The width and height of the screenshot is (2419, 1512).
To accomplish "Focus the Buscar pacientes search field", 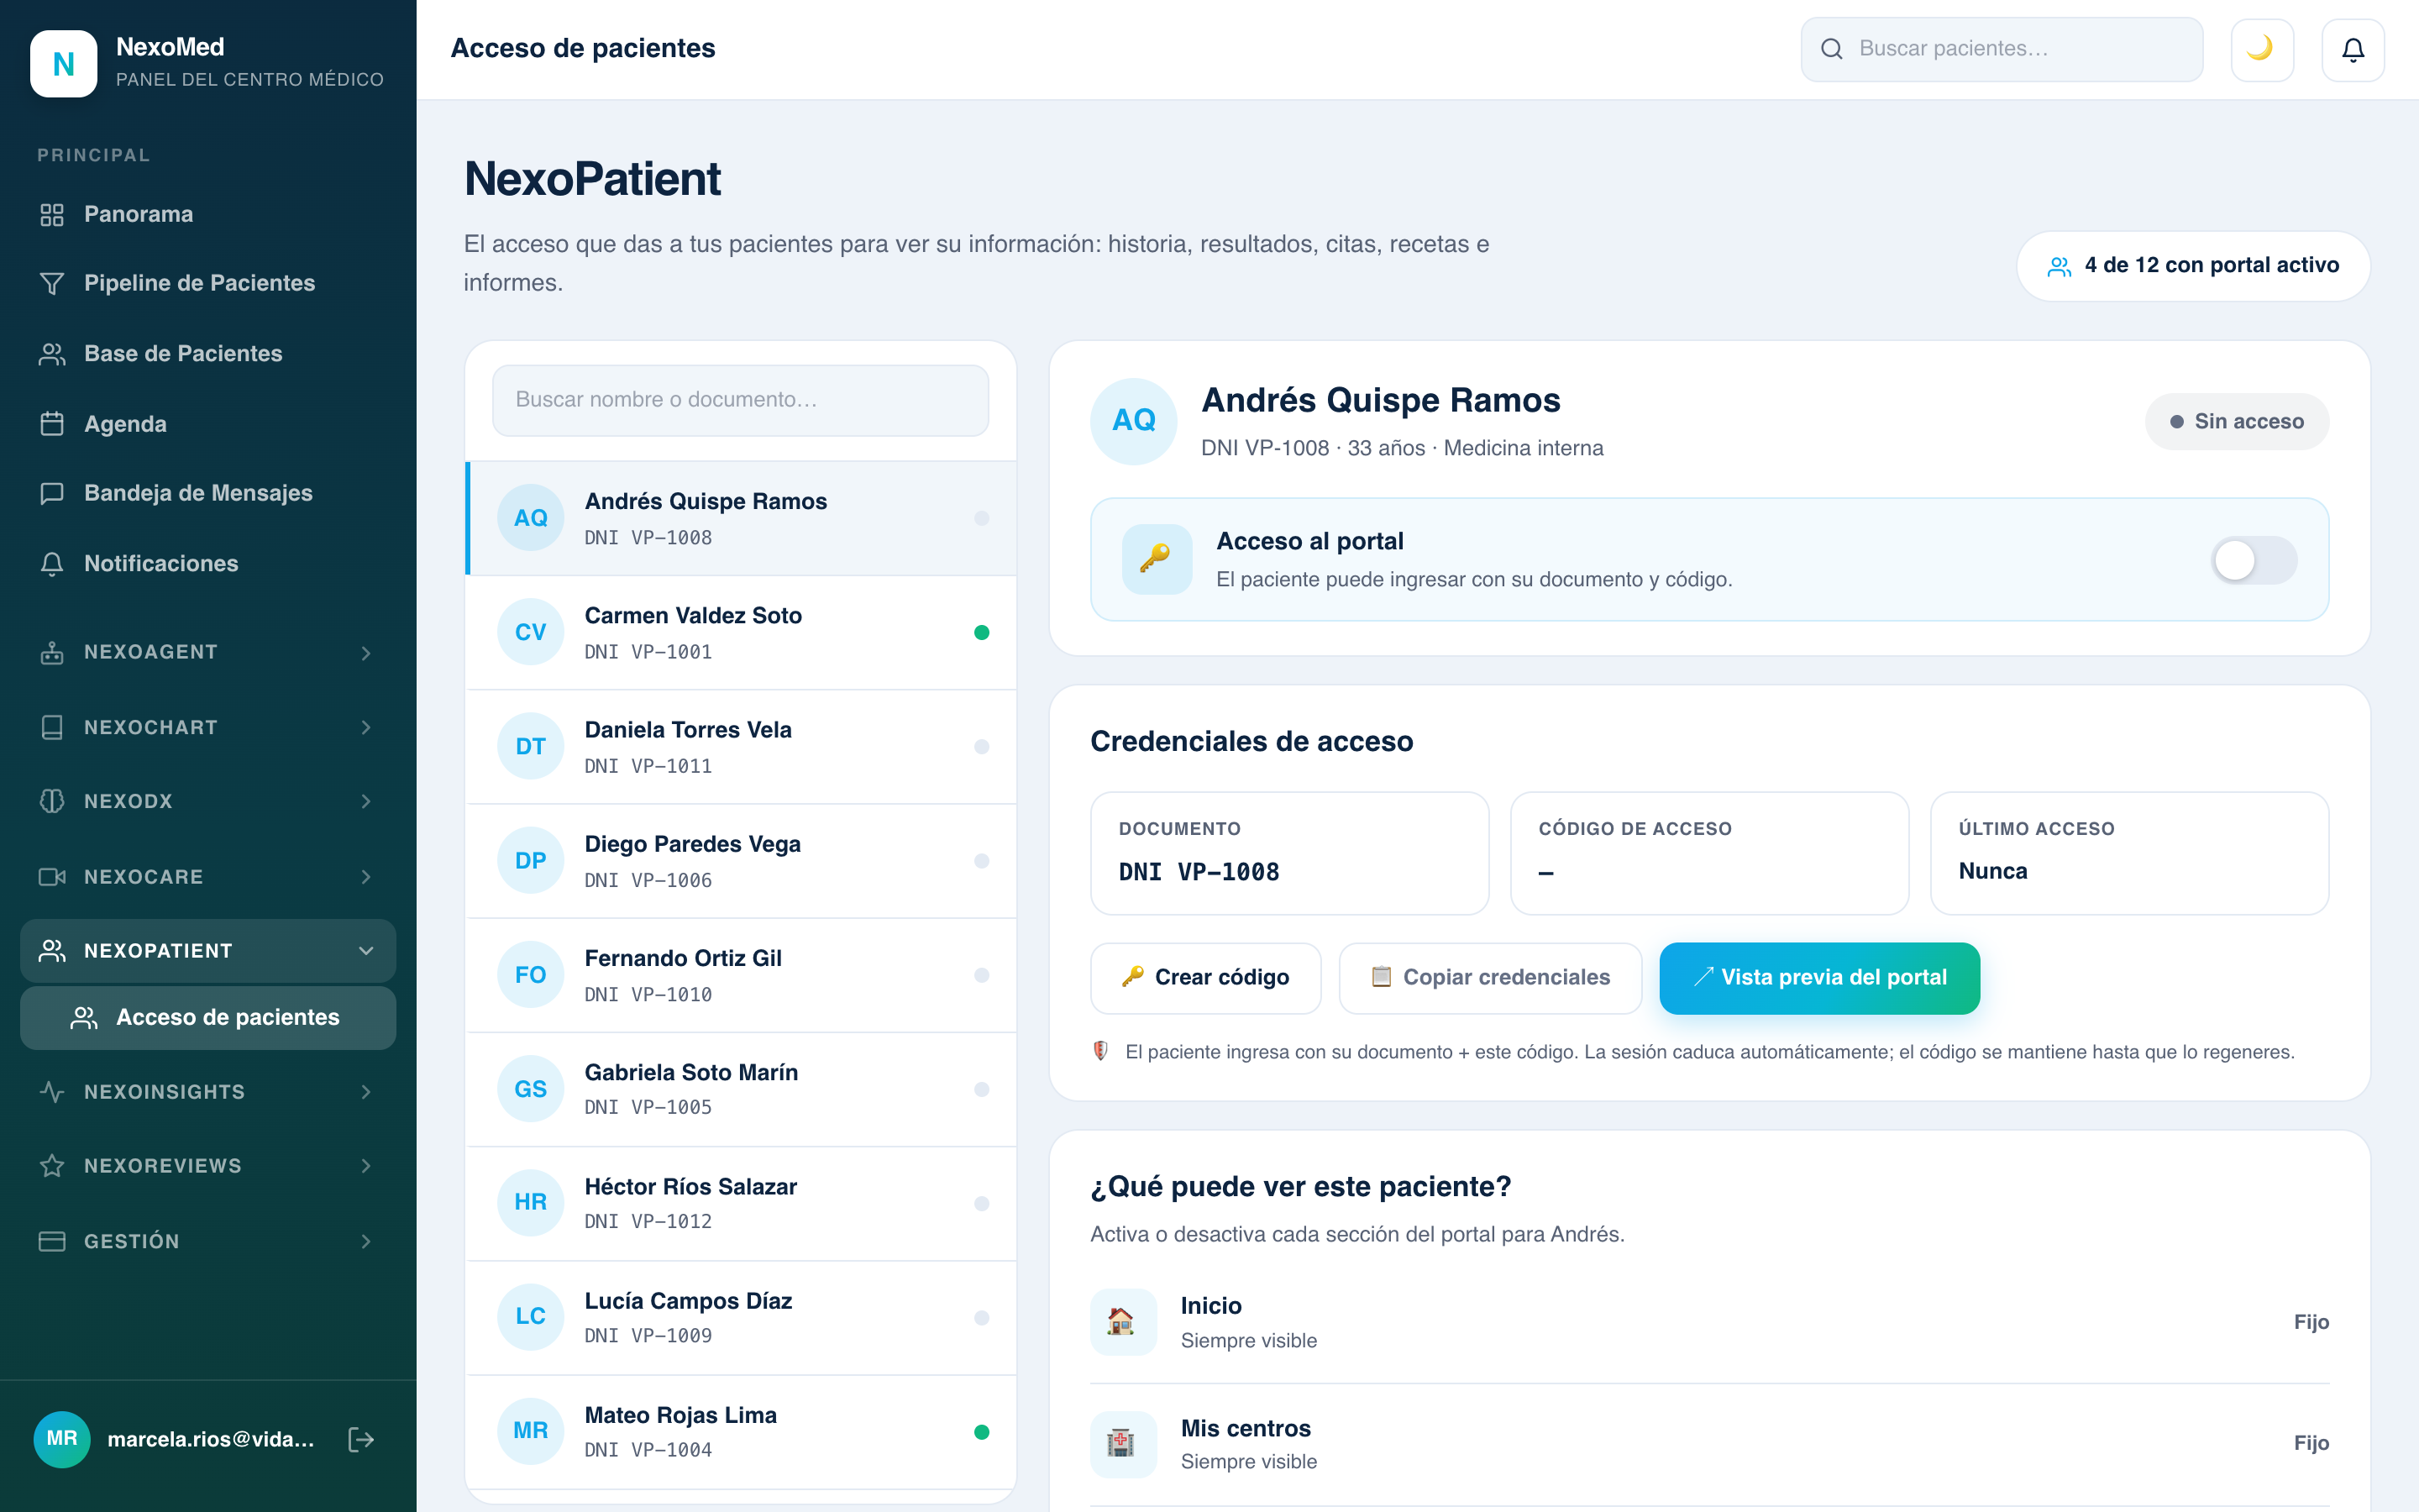I will [2002, 49].
